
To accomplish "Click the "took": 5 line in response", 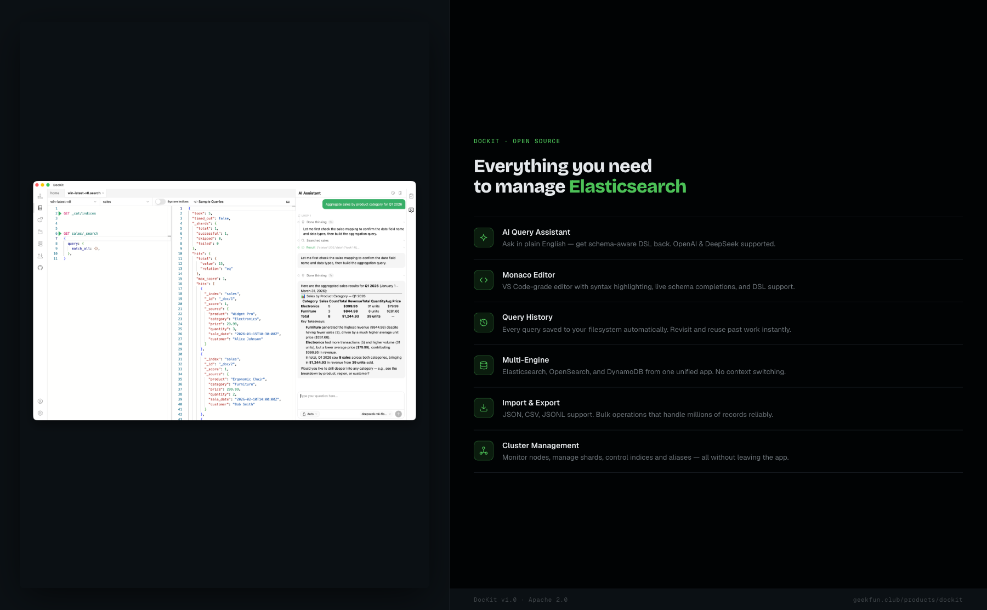I will click(202, 213).
